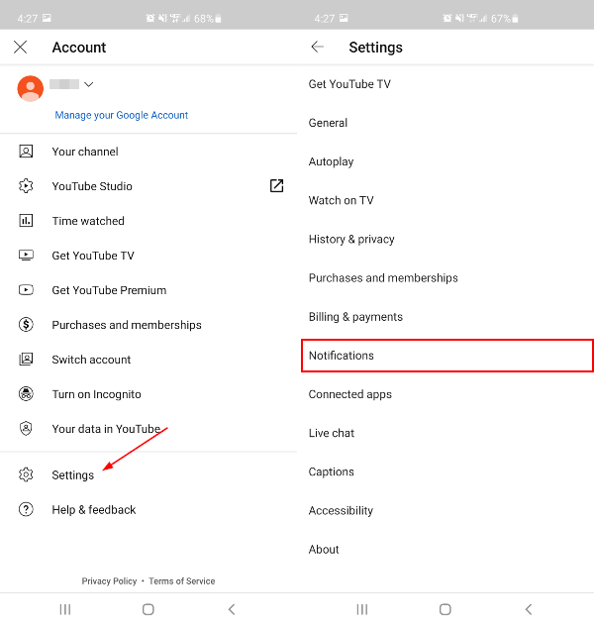The height and width of the screenshot is (627, 594).
Task: Open Notifications settings
Action: click(447, 356)
